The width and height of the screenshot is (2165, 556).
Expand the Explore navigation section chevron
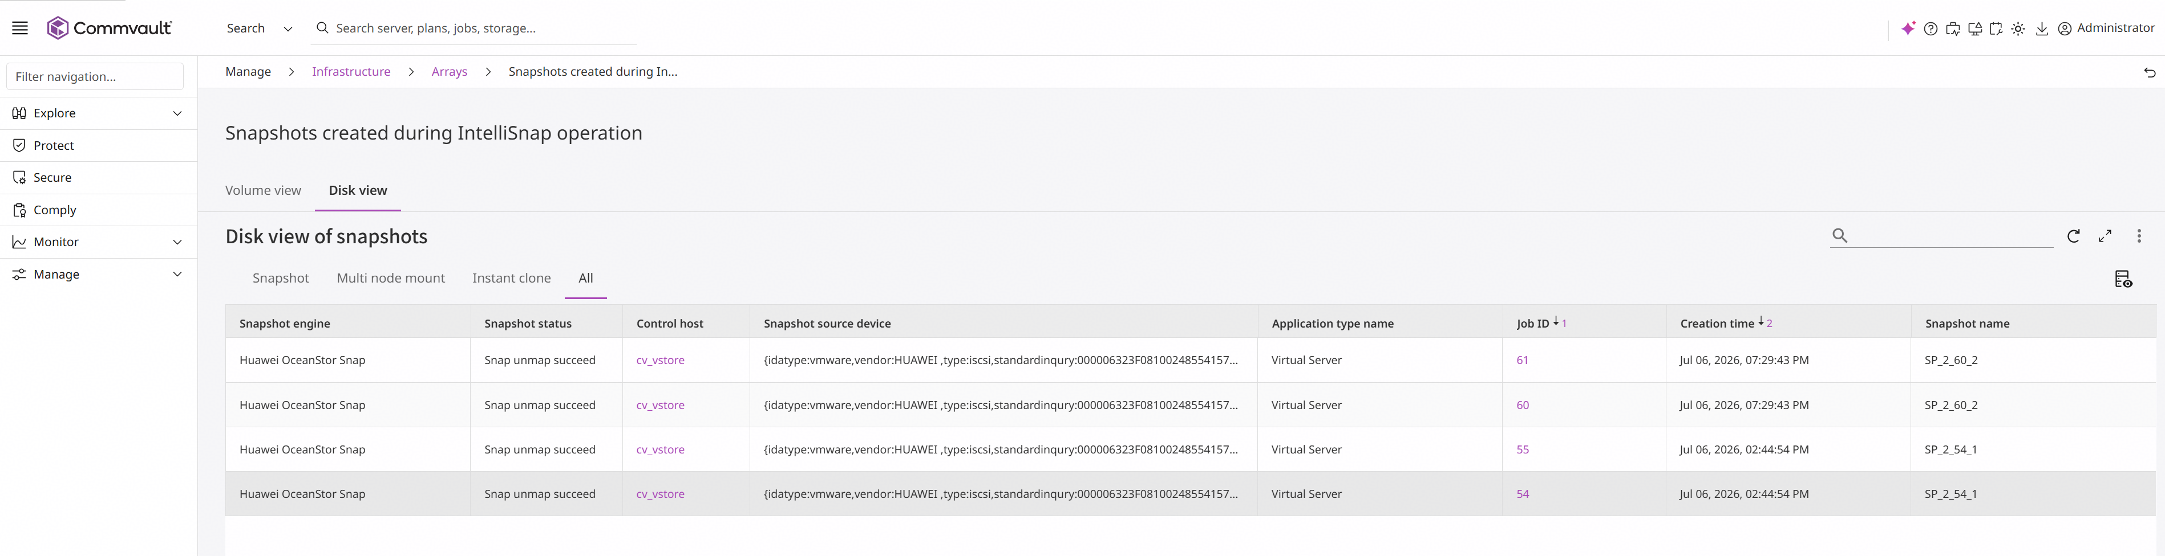(x=177, y=113)
